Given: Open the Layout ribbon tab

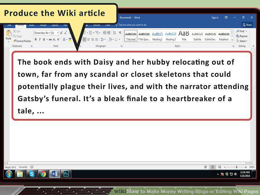Looking at the screenshot, I should tap(55, 25).
